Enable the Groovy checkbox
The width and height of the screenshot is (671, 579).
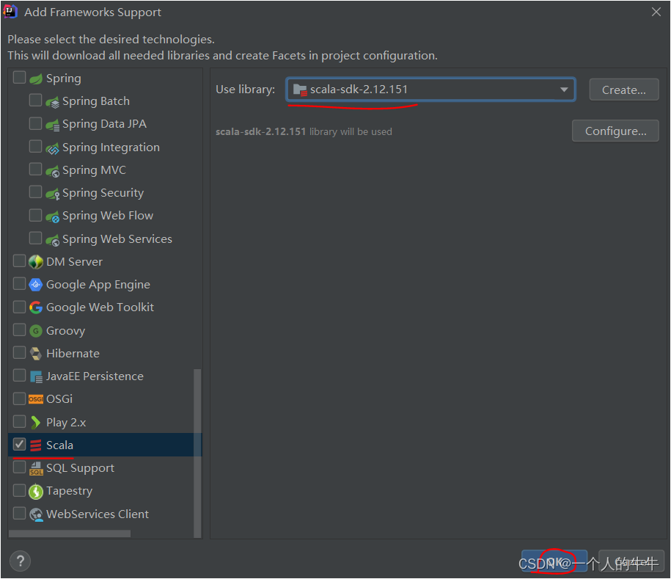coord(19,329)
